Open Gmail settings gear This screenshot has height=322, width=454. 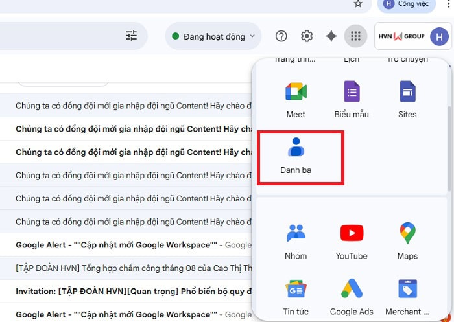pyautogui.click(x=307, y=36)
